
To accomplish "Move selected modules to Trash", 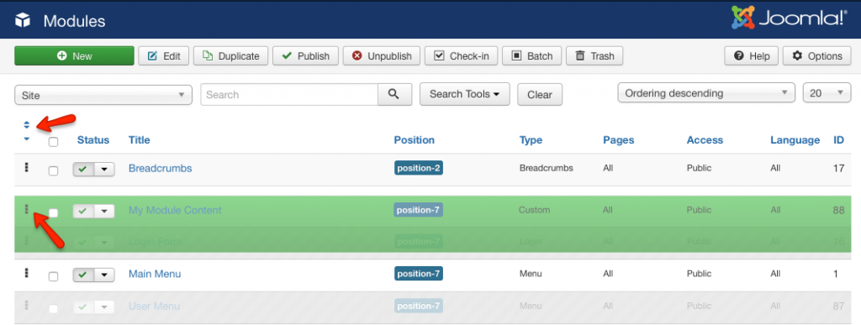I will click(x=594, y=56).
